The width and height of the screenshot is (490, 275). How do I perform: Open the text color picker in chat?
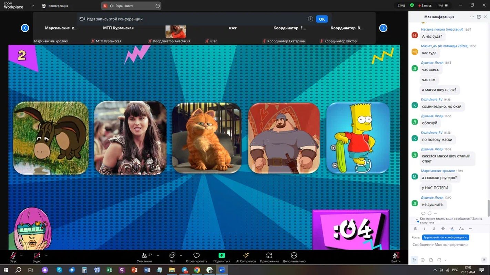[x=452, y=229]
